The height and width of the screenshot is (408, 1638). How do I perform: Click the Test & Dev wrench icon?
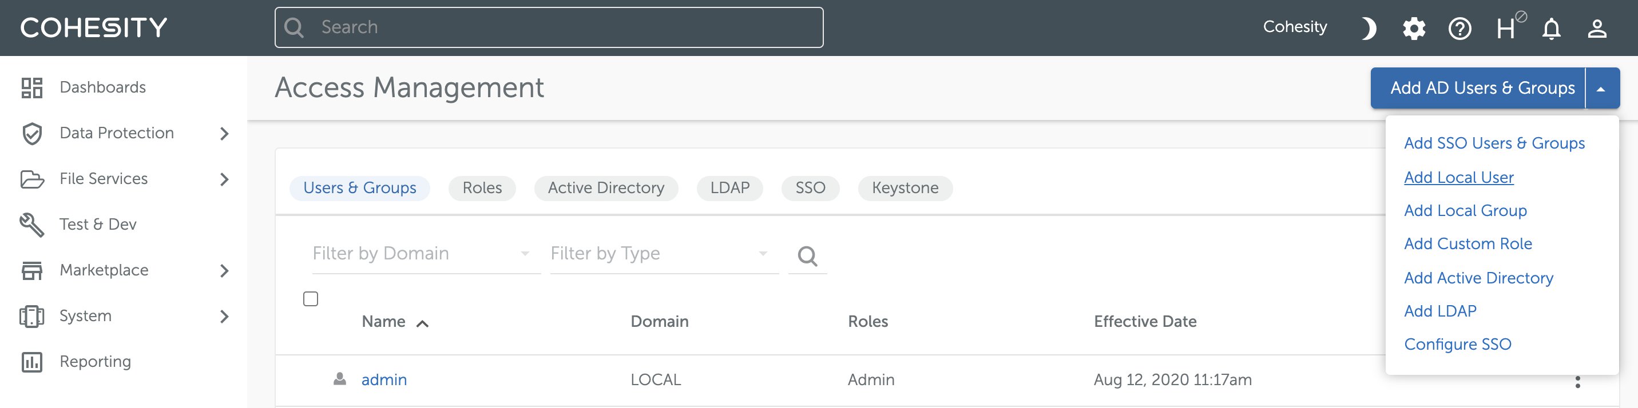point(32,225)
